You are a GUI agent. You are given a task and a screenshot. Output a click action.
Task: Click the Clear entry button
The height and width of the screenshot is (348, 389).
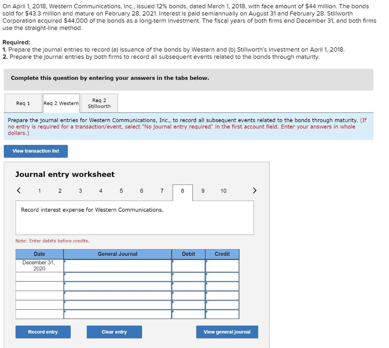point(114,332)
